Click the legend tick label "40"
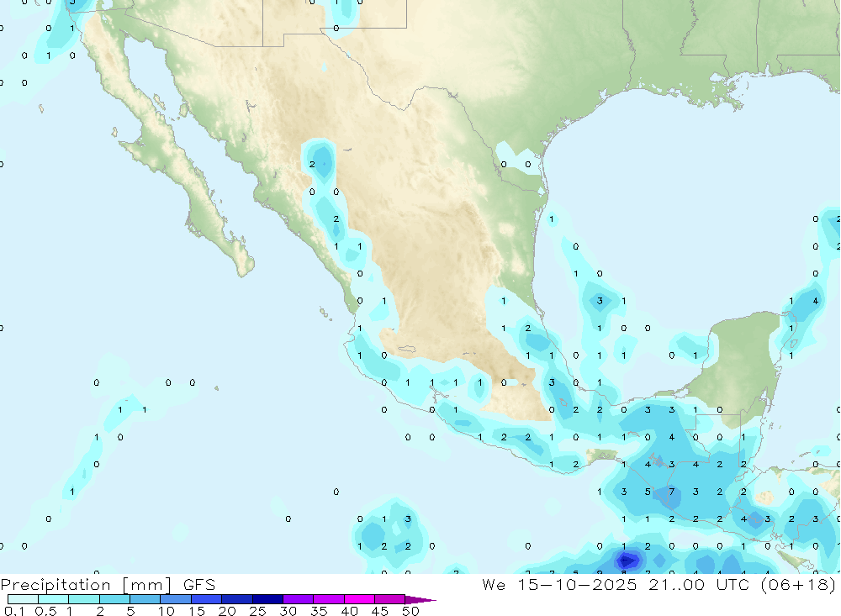This screenshot has height=616, width=841. coord(350,611)
